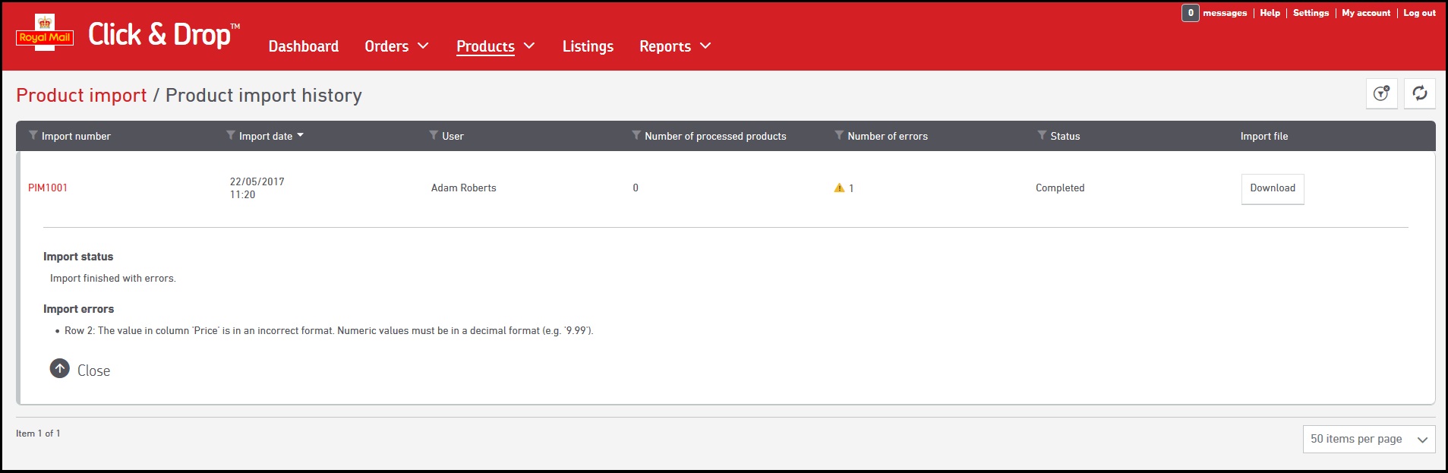Open filter for Import date column
Image resolution: width=1448 pixels, height=473 pixels.
(x=231, y=135)
